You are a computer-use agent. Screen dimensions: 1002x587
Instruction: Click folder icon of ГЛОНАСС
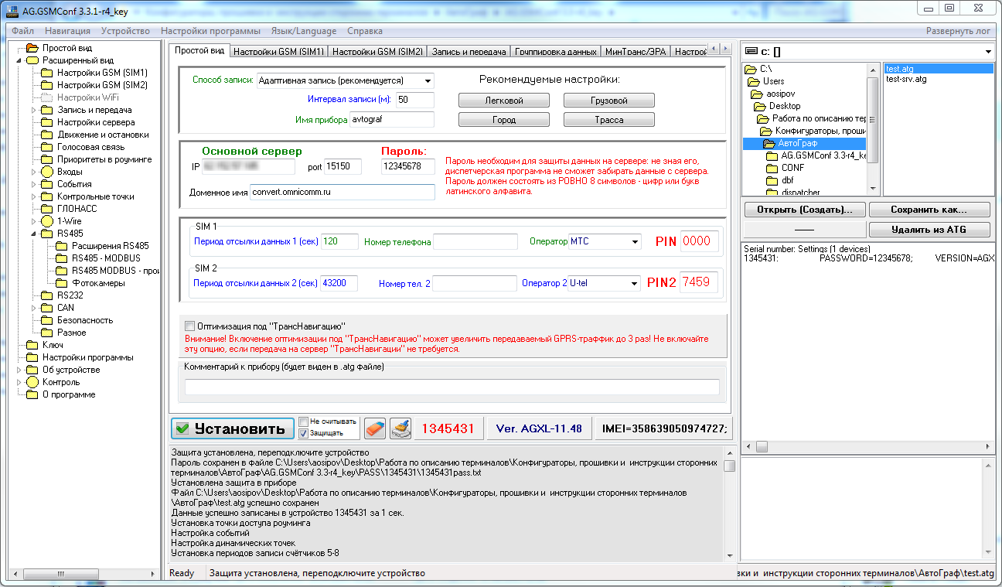(46, 209)
